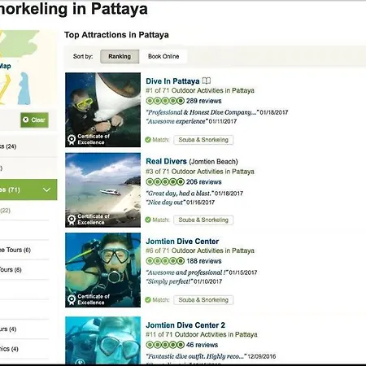The image size is (366, 366).
Task: Select the Tours (6) filter in sidebar
Action: pyautogui.click(x=10, y=269)
